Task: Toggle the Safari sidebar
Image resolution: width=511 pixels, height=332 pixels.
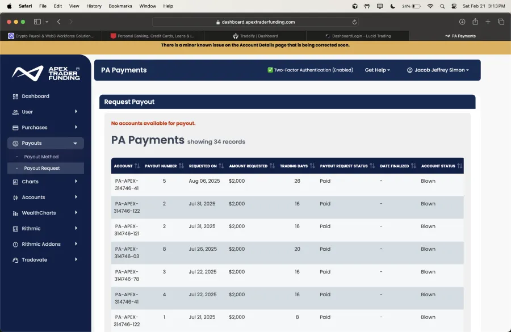Action: click(x=37, y=22)
